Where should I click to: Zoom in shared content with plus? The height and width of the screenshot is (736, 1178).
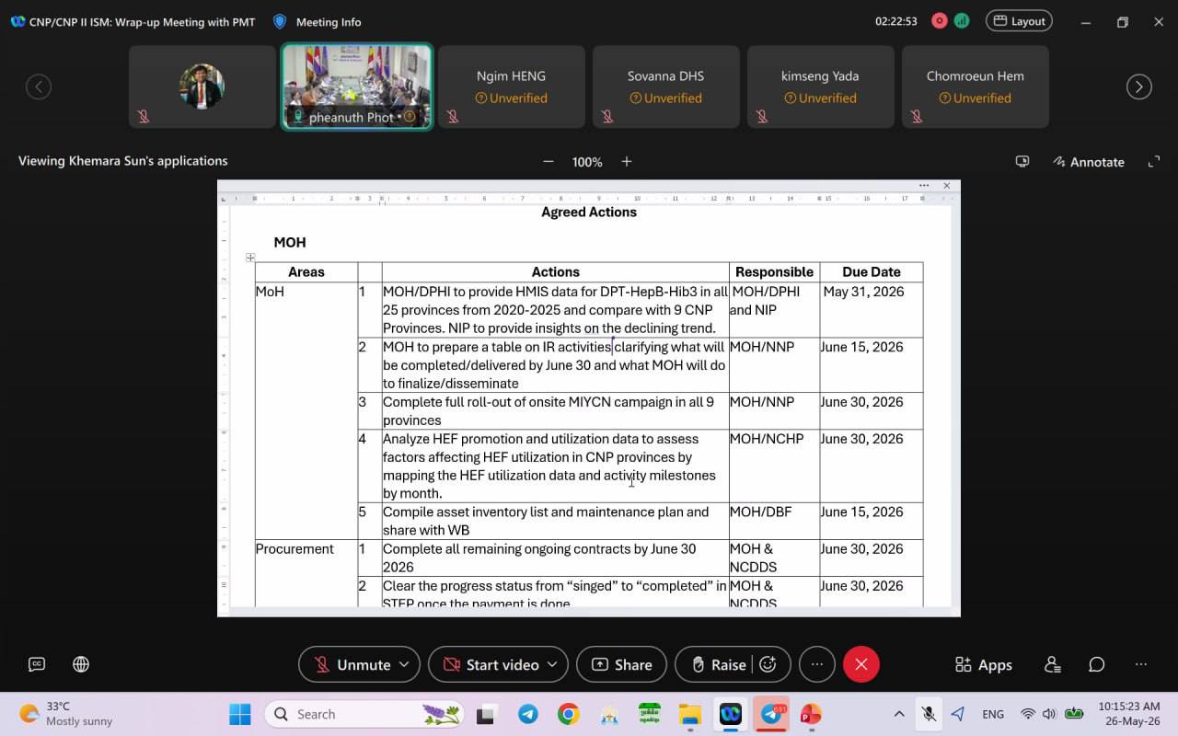coord(627,162)
